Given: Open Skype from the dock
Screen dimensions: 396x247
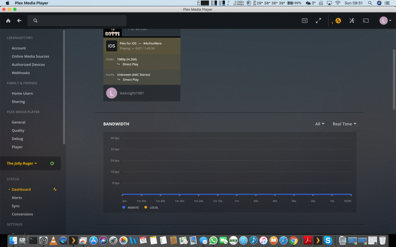Looking at the screenshot, I should [x=328, y=240].
